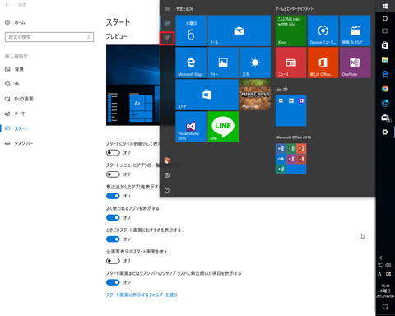Launch Microsoft Edge tile

(x=191, y=63)
